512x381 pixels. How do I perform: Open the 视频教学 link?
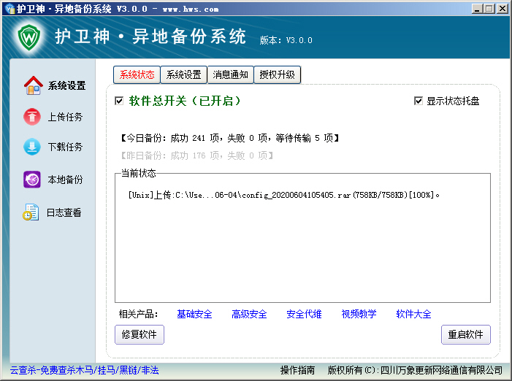[x=359, y=314]
